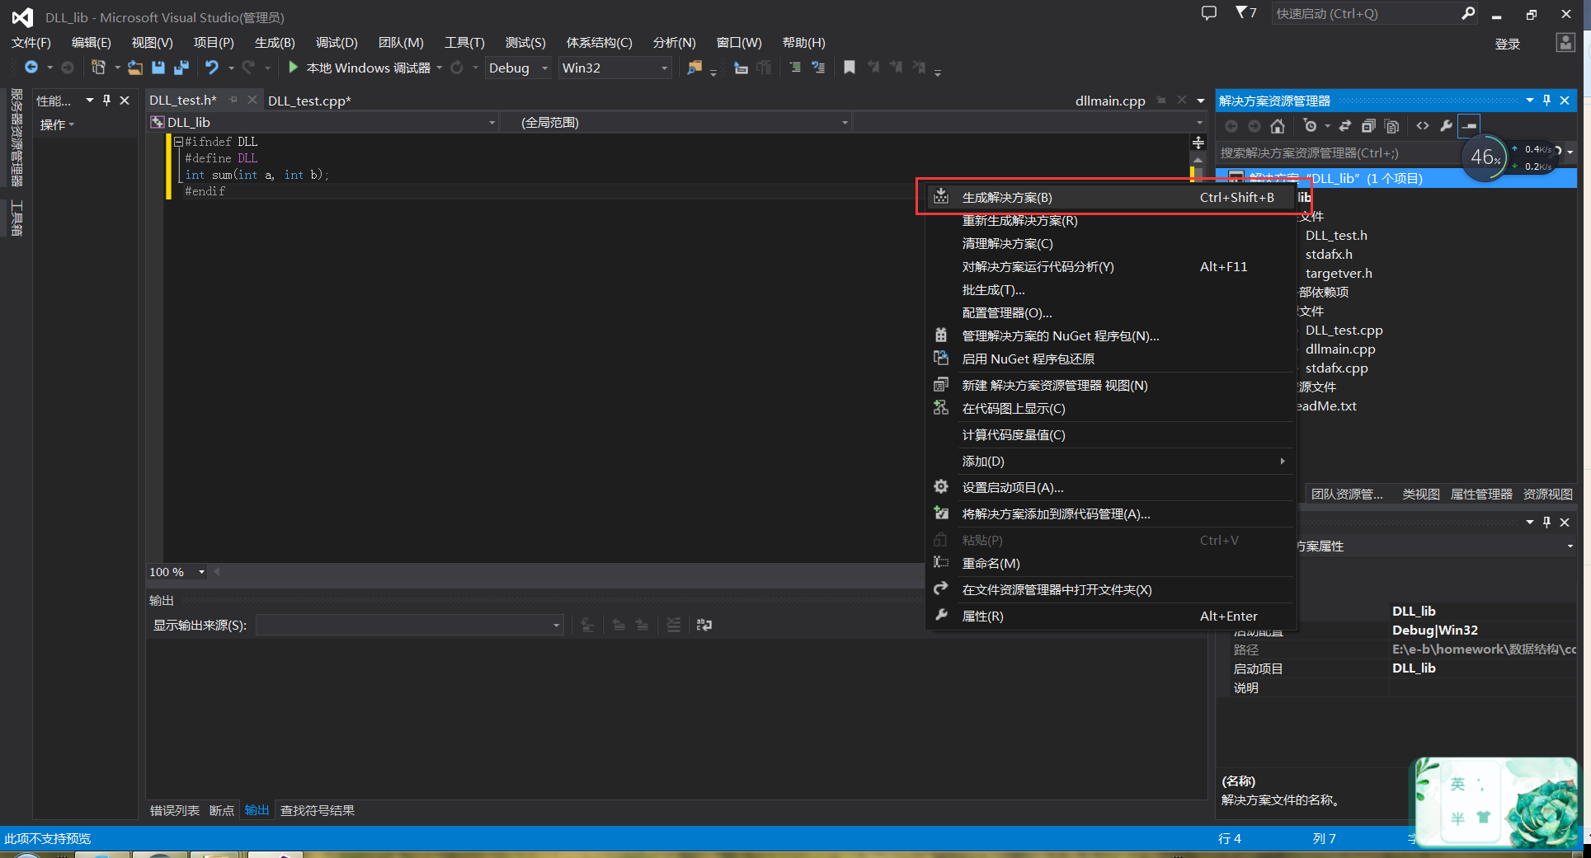This screenshot has height=858, width=1591.
Task: Toggle pin on DLL_test.h tab
Action: (233, 100)
